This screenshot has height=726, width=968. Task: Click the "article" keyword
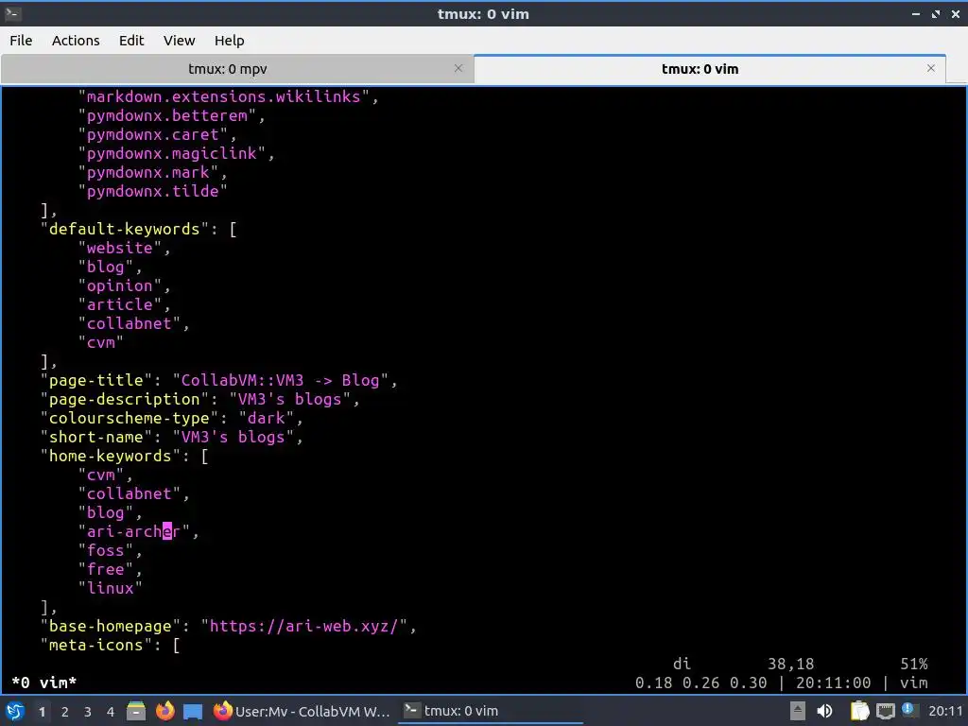[120, 305]
